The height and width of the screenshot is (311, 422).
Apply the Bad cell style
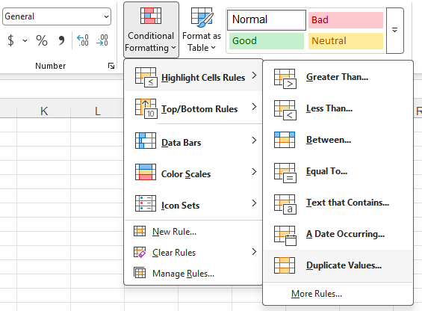click(346, 20)
